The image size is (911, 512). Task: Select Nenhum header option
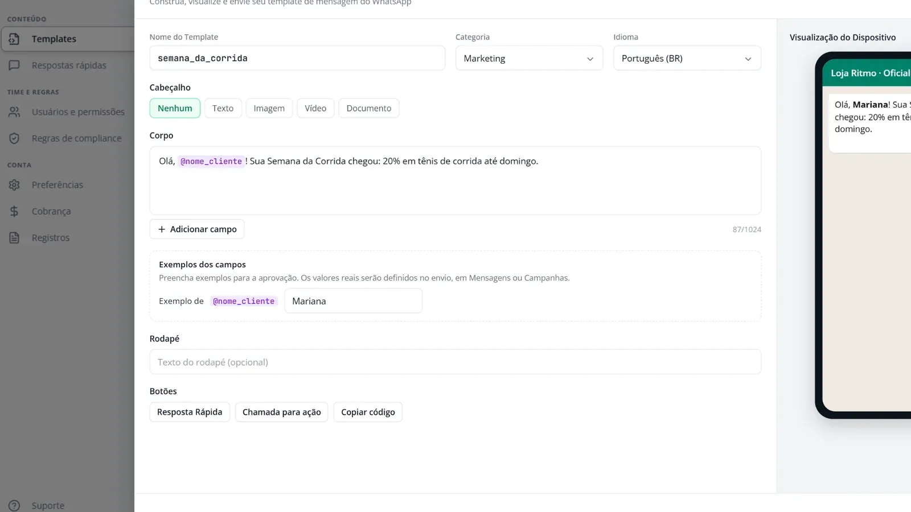[x=175, y=108]
